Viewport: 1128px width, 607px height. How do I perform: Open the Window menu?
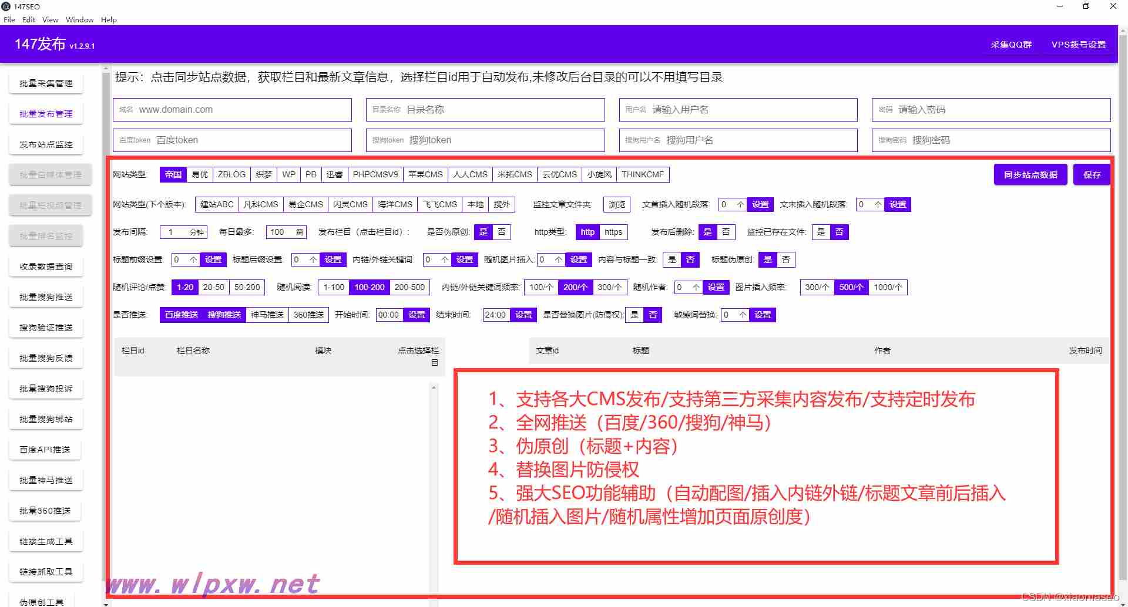[79, 19]
